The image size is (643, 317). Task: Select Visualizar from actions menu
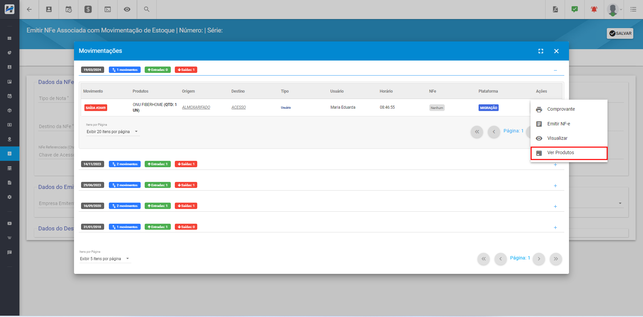[569, 138]
